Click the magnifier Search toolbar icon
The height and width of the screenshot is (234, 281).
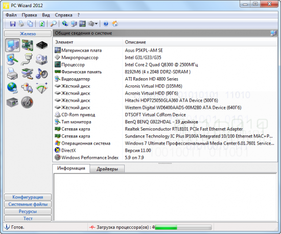pos(53,24)
